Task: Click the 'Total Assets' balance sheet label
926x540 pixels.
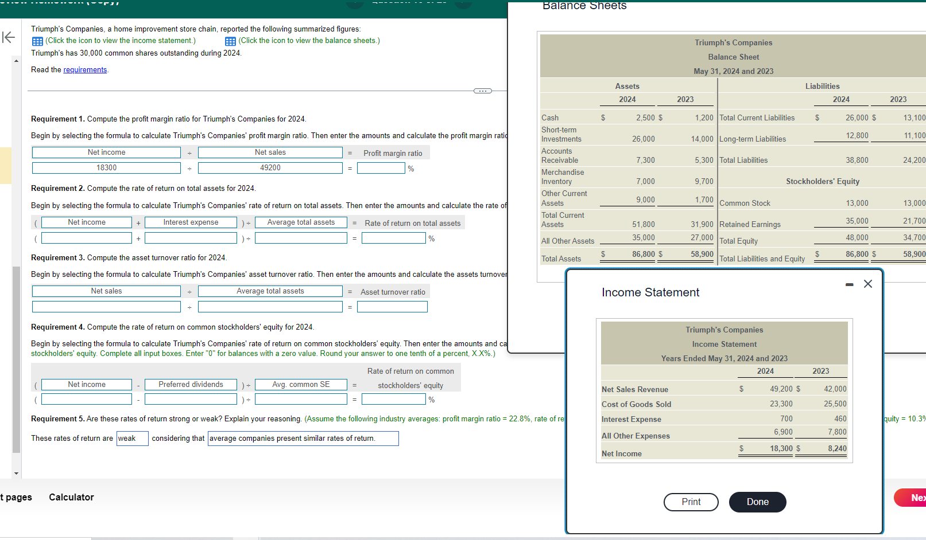Action: click(x=561, y=259)
